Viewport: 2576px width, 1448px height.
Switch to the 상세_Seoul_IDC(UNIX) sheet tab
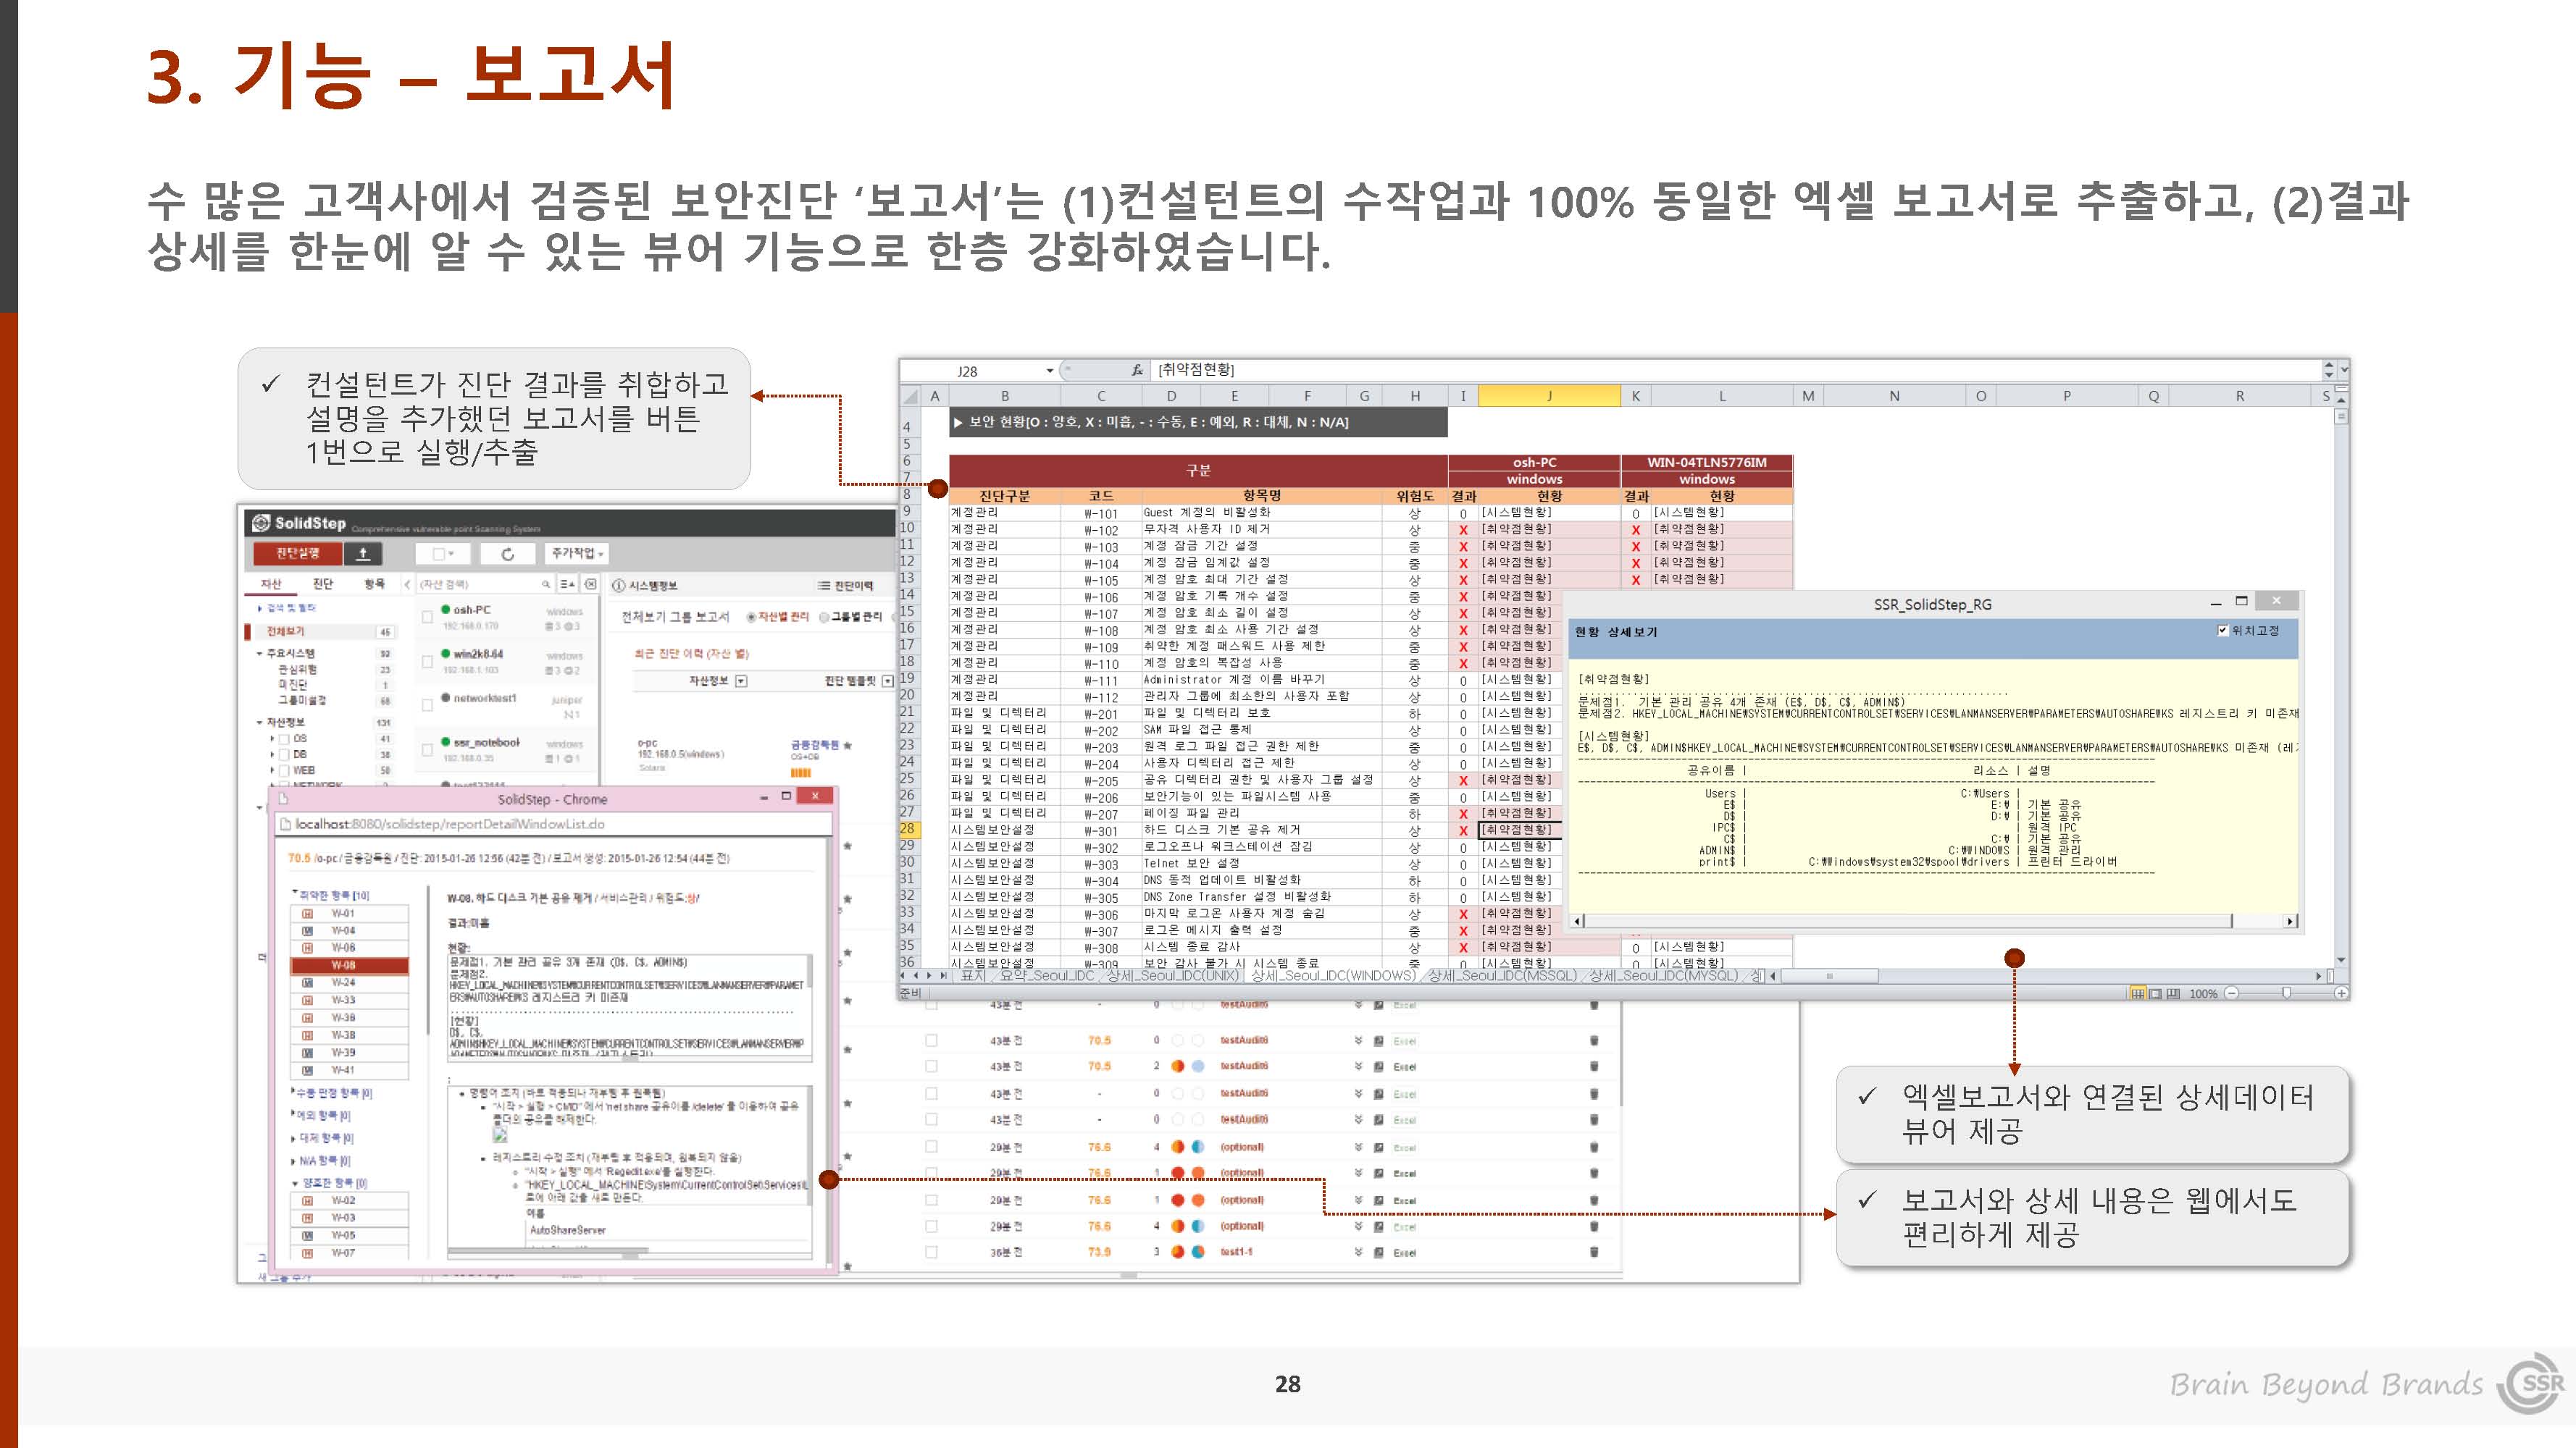(1173, 977)
